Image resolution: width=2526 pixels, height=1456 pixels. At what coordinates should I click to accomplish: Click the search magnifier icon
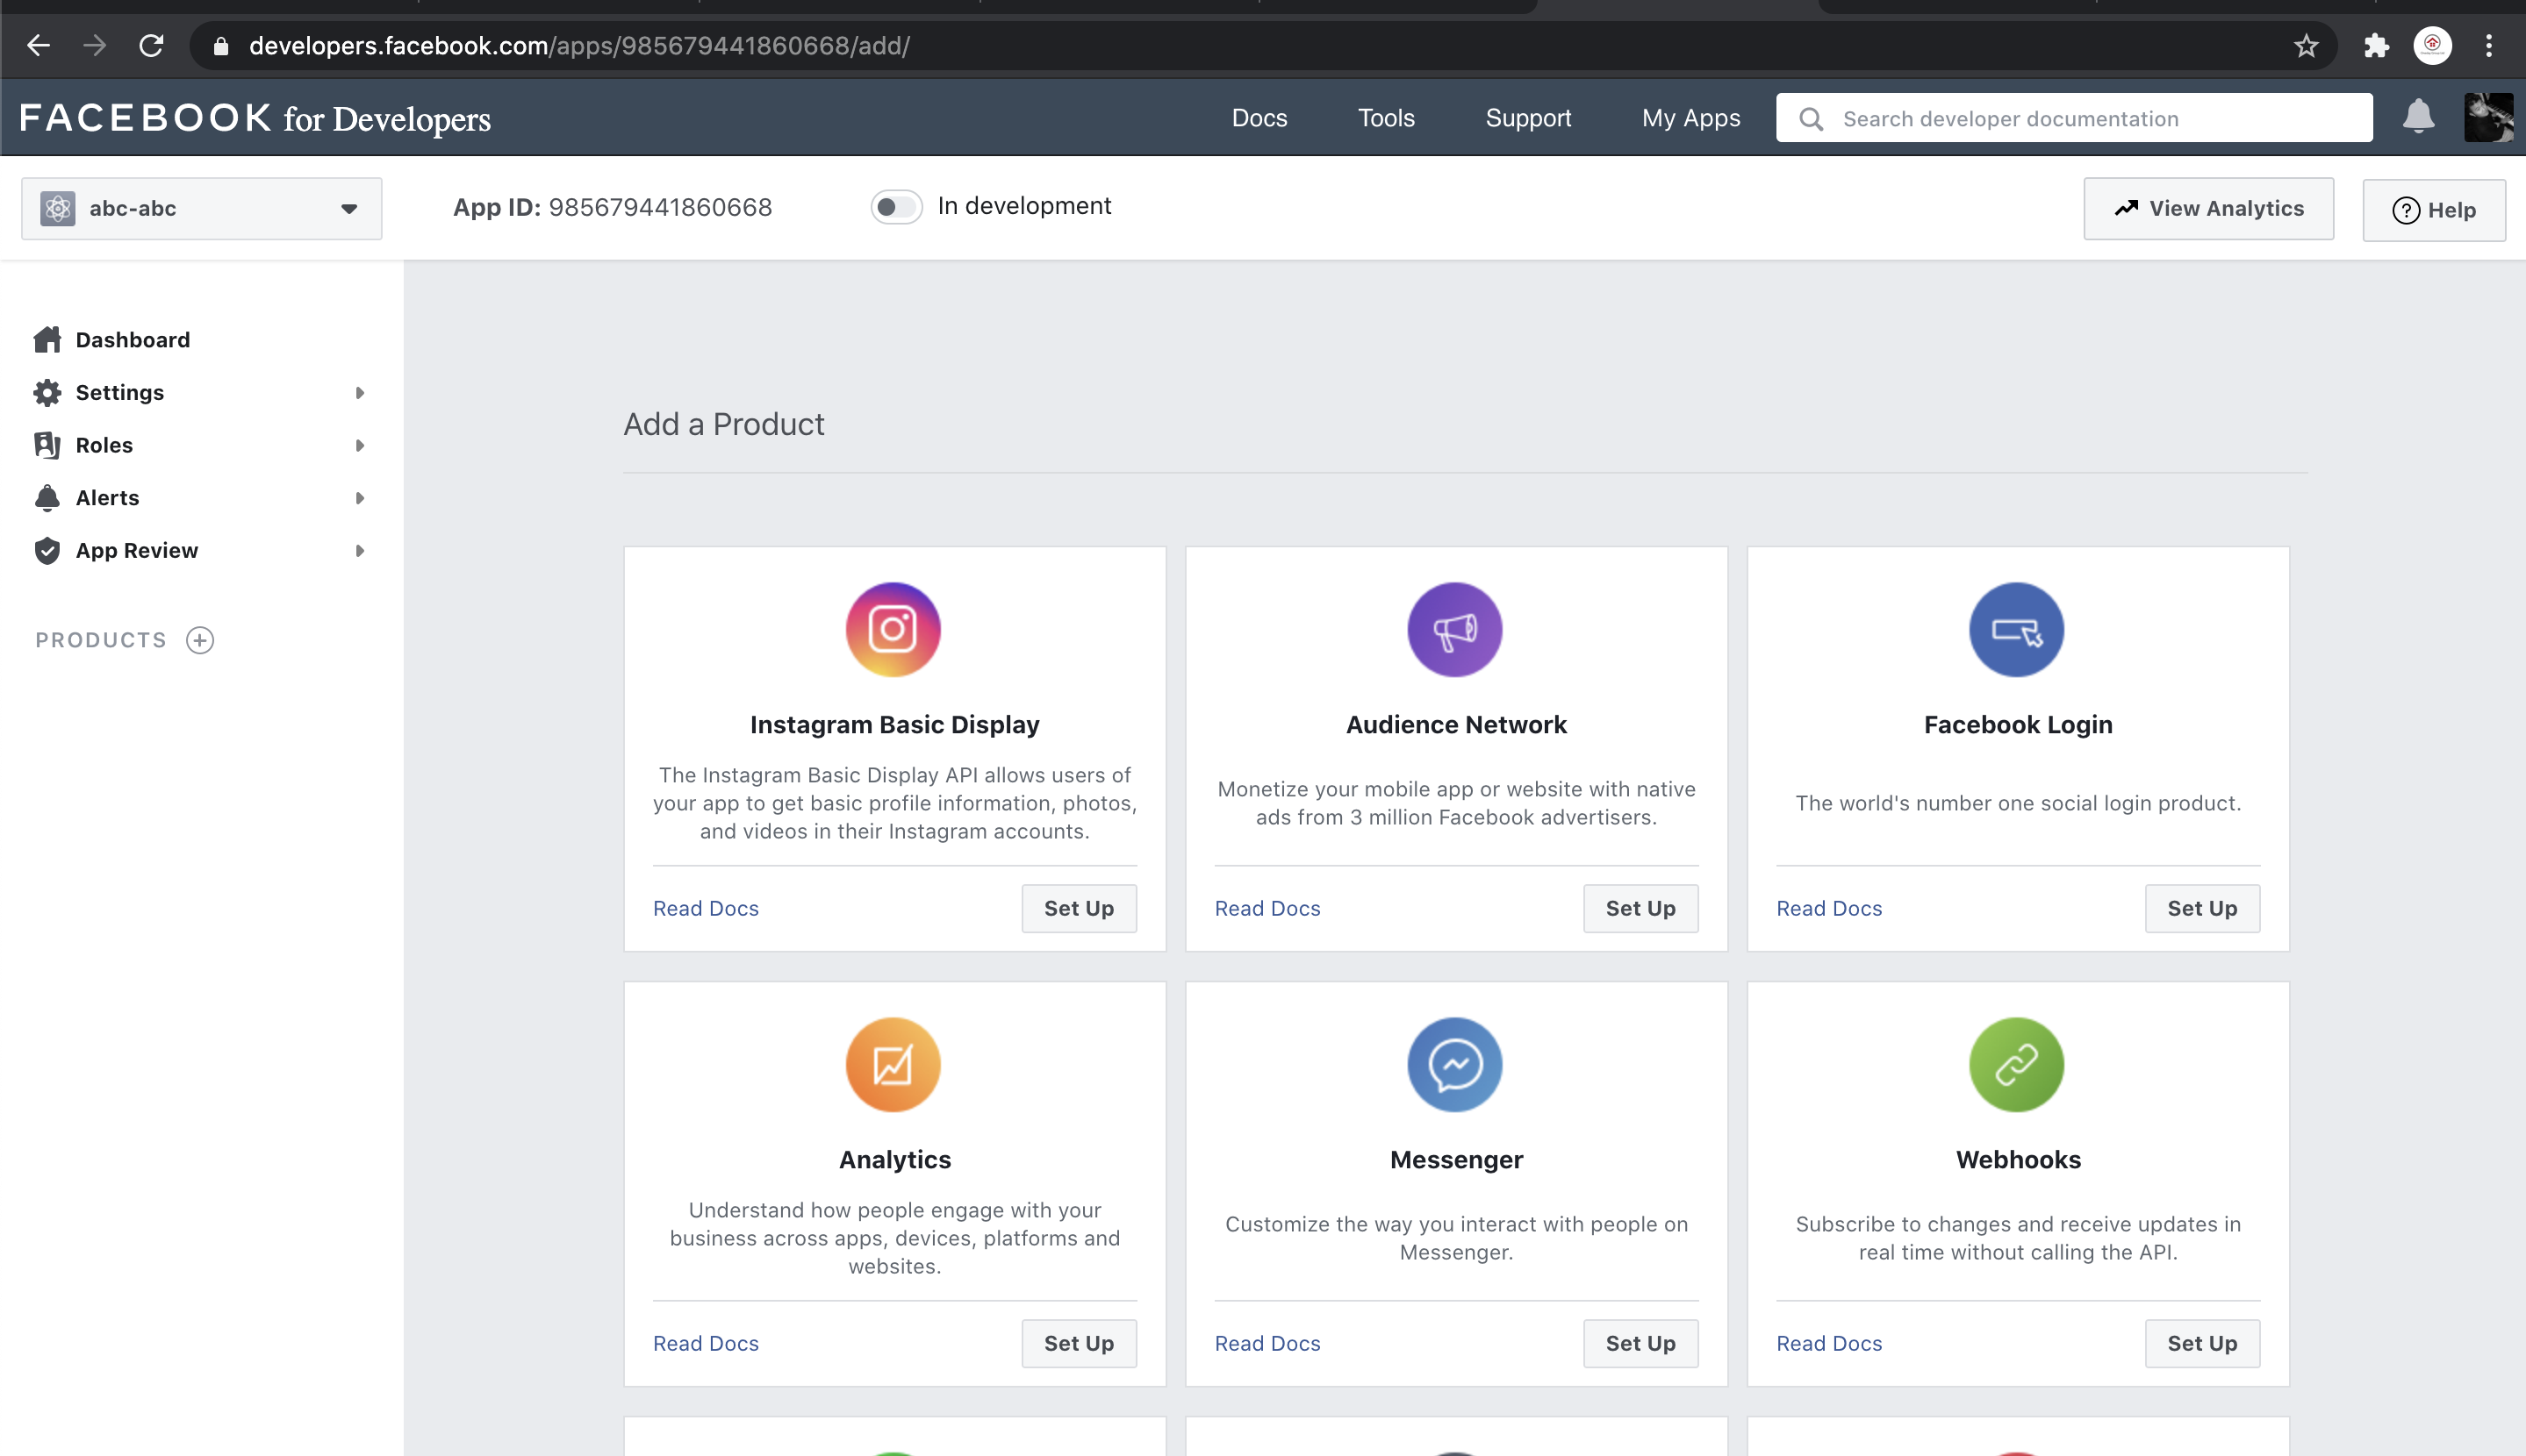[1811, 119]
